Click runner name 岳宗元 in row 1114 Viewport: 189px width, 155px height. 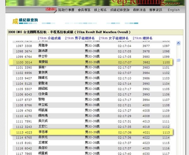pos(43,137)
